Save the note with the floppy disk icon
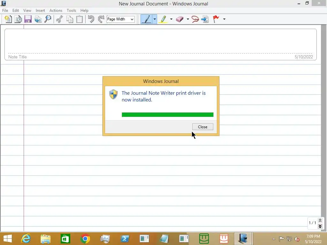 (x=28, y=19)
